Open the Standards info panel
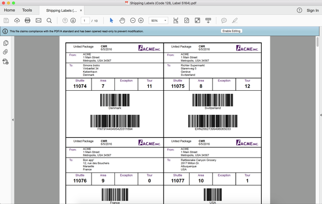322x204 pixels. point(6,61)
